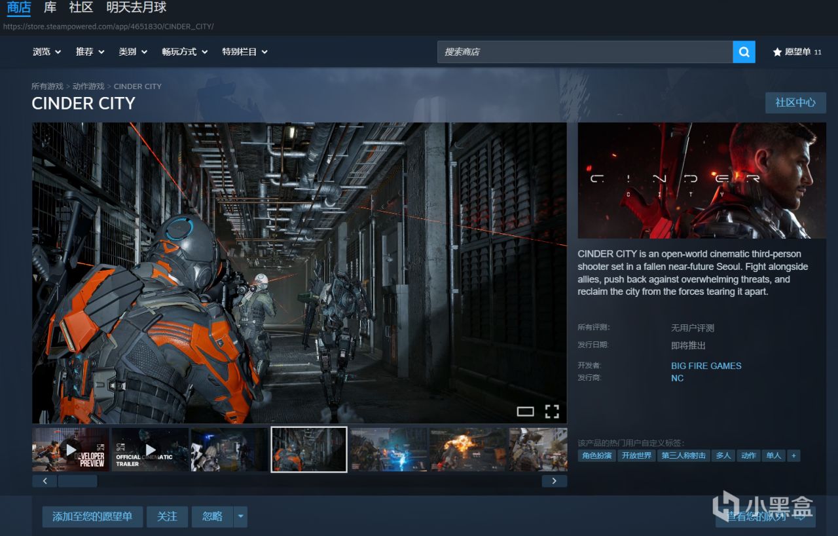Select the orange explosion screenshot thumbnail
The height and width of the screenshot is (536, 838).
(468, 450)
